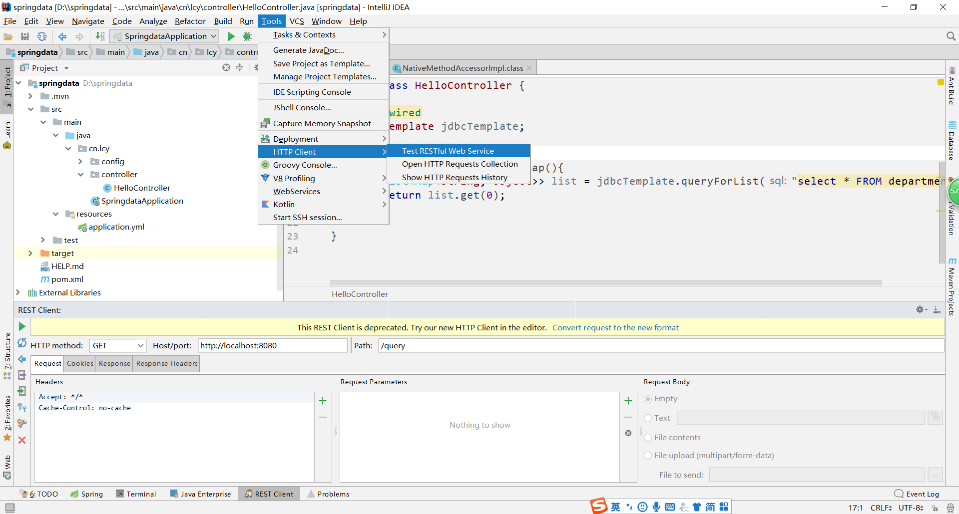Submit request with green play icon in REST Client
The width and height of the screenshot is (959, 514).
pyautogui.click(x=22, y=326)
